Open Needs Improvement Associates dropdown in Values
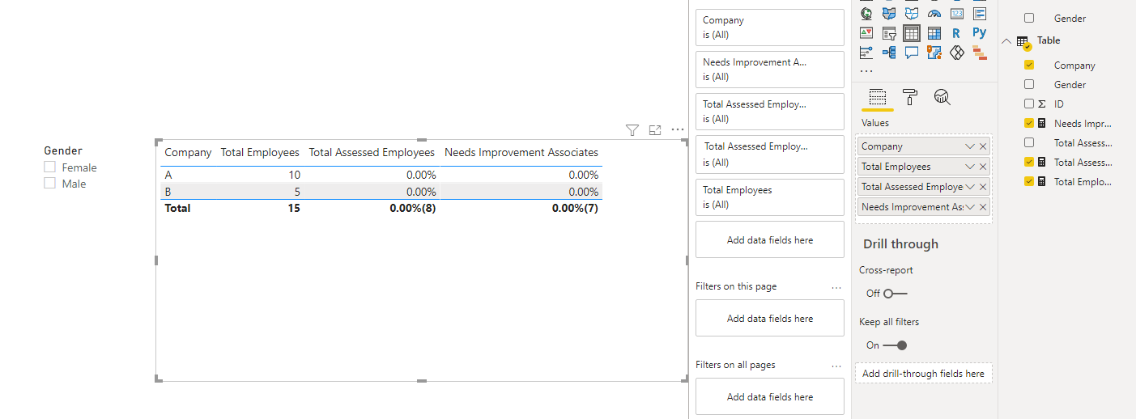The width and height of the screenshot is (1136, 419). 970,207
